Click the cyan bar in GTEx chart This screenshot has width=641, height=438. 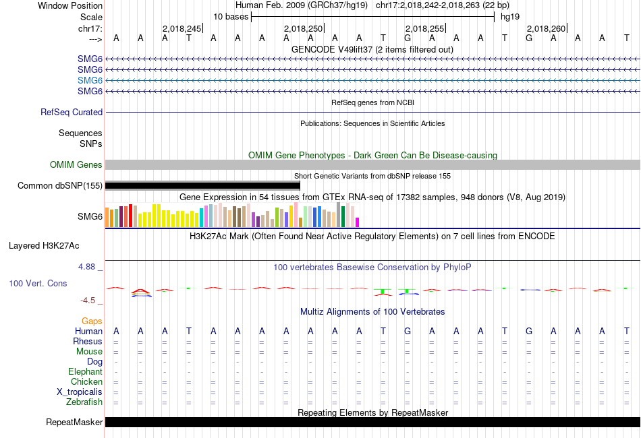[x=201, y=218]
